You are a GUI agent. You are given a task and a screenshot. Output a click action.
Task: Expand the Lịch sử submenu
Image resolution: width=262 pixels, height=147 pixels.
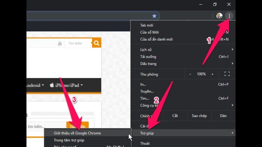(x=183, y=50)
